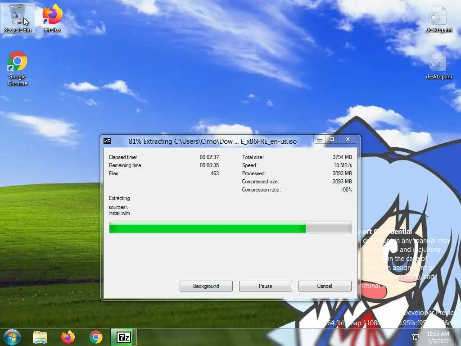Click the Processed value 3093 MB
Screen dimensions: 461x346
click(x=342, y=173)
